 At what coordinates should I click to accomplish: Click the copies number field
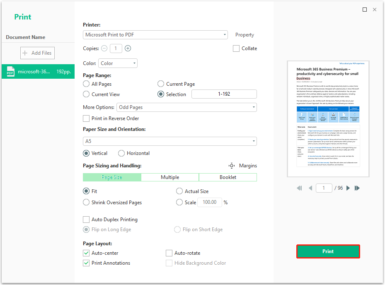(116, 48)
